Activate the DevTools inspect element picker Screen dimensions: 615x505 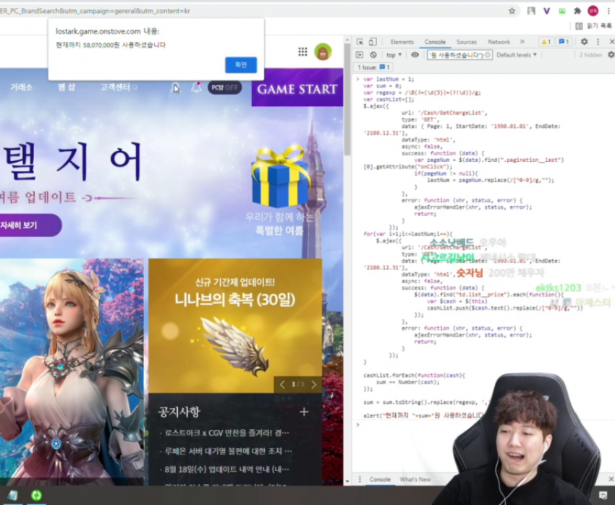pyautogui.click(x=360, y=41)
